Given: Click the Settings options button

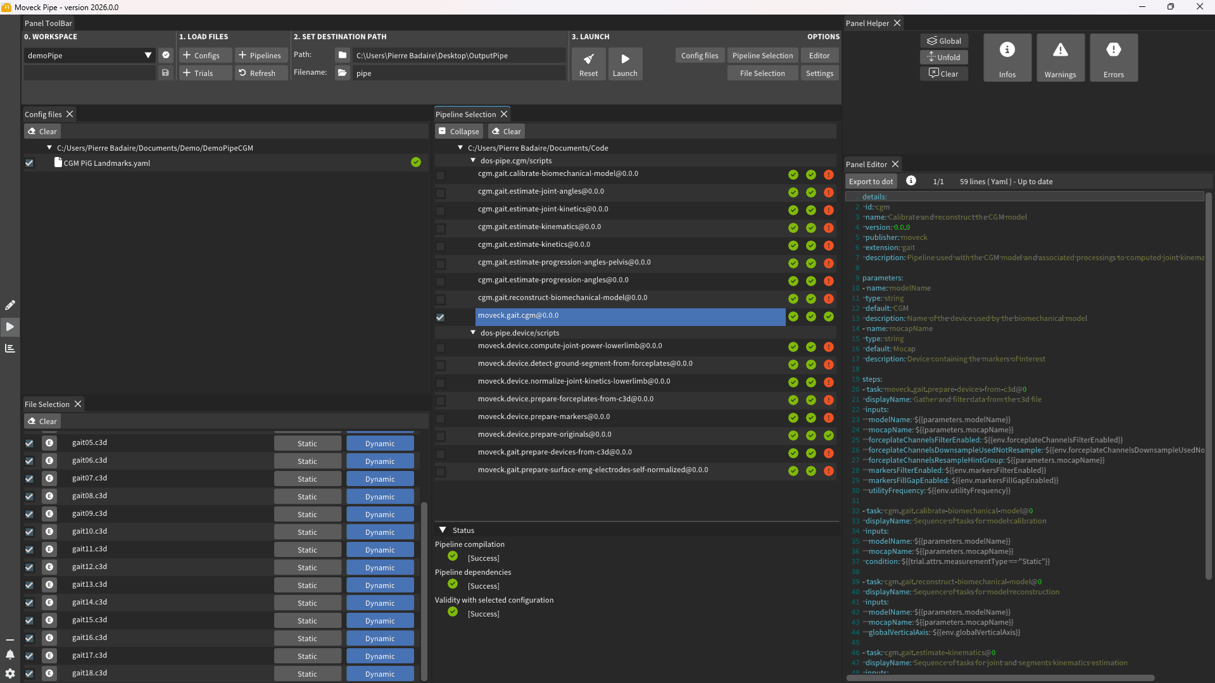Looking at the screenshot, I should click(x=819, y=73).
